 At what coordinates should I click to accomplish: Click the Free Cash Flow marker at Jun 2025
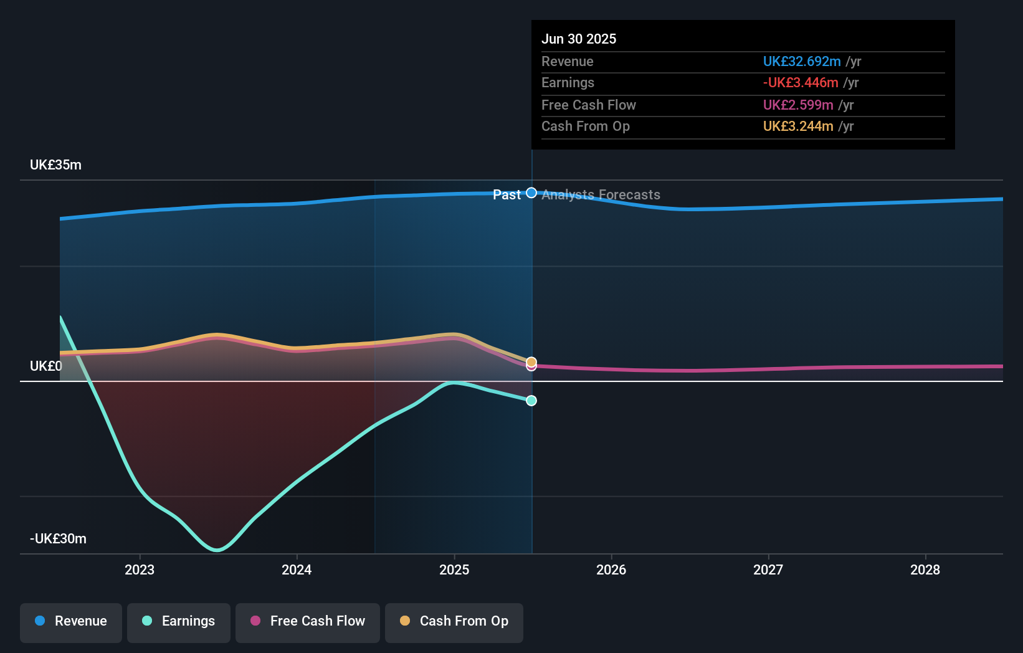tap(531, 367)
